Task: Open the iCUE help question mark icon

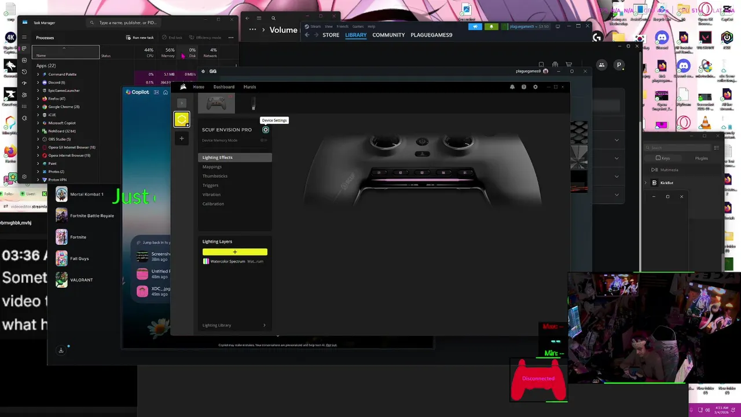Action: tap(524, 87)
